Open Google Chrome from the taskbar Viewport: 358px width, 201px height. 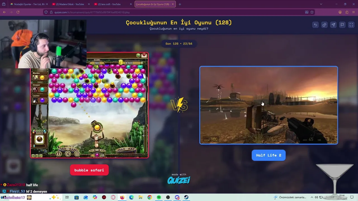click(x=150, y=197)
